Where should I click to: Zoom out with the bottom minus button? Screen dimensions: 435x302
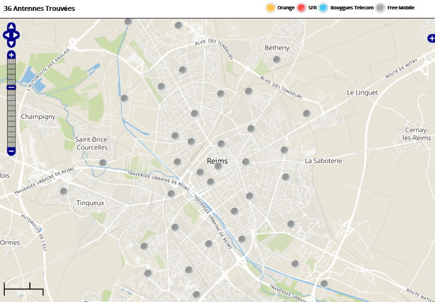point(11,150)
